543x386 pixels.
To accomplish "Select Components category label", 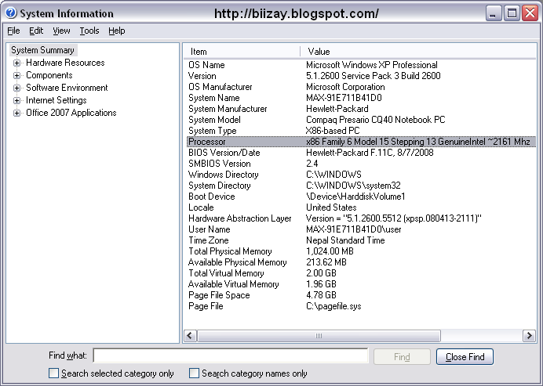I will point(49,75).
